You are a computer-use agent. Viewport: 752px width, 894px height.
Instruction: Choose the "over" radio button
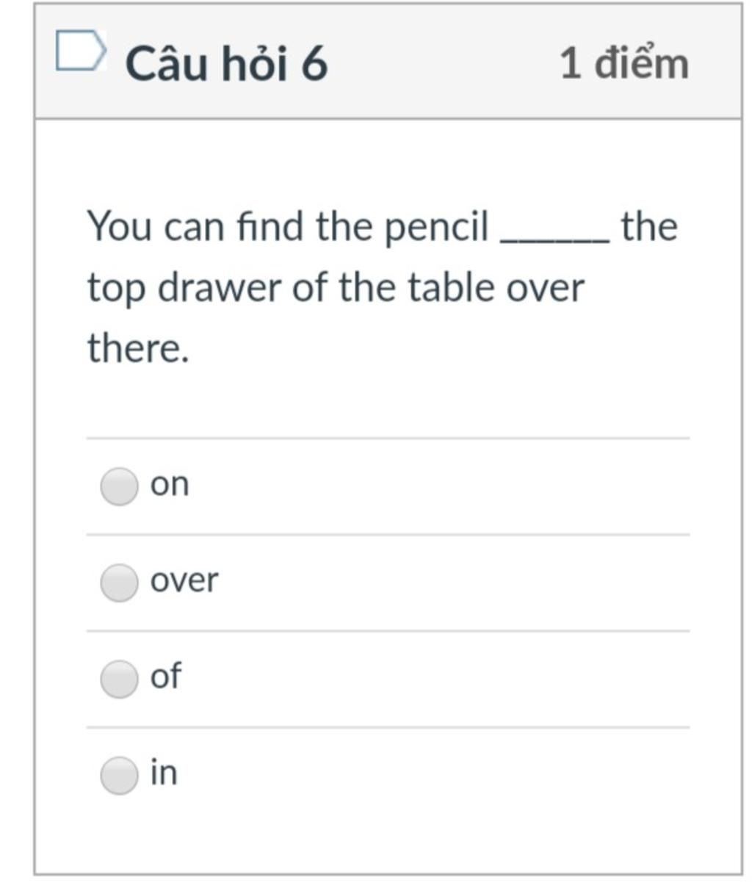[119, 583]
